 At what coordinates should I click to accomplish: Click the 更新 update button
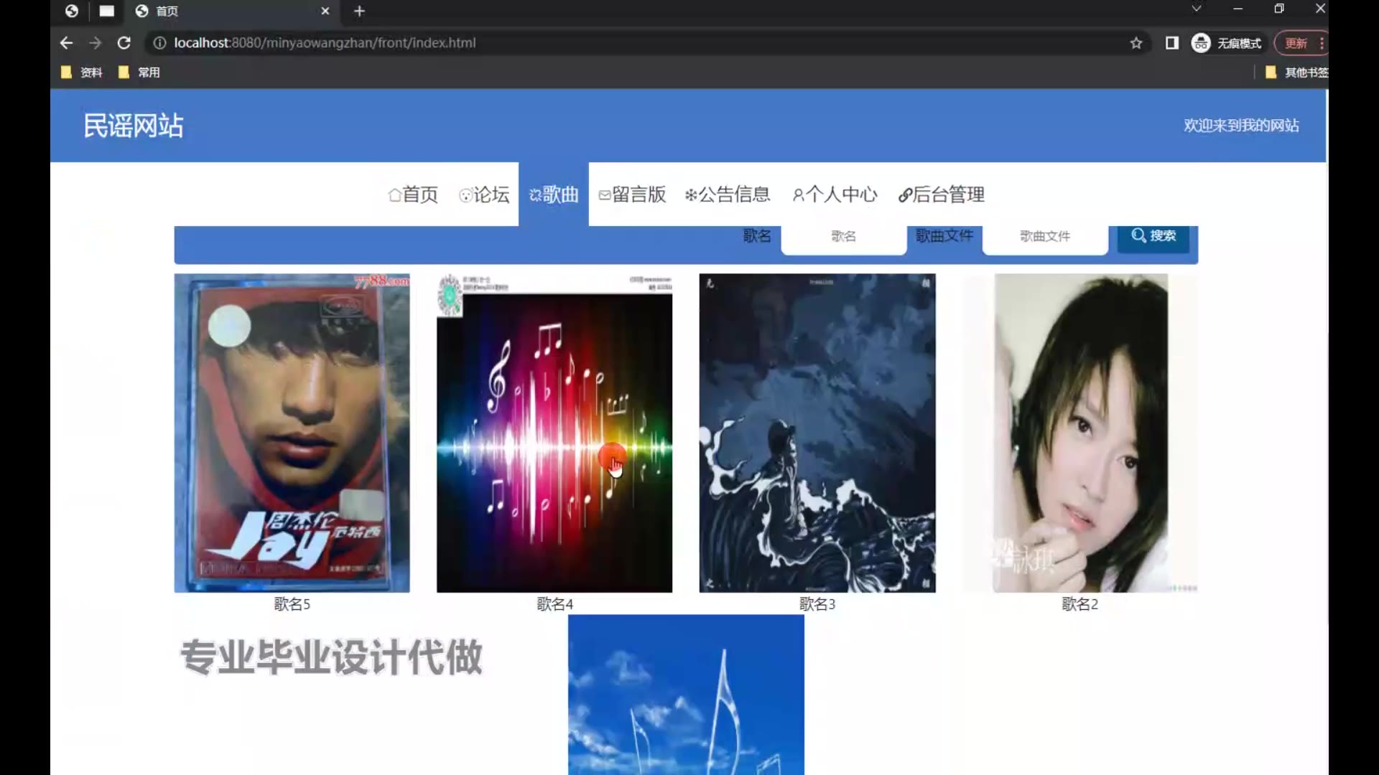tap(1300, 43)
